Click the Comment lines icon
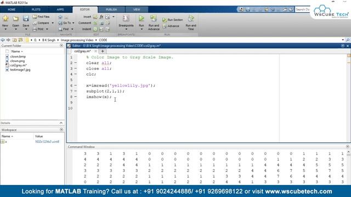 (95, 23)
